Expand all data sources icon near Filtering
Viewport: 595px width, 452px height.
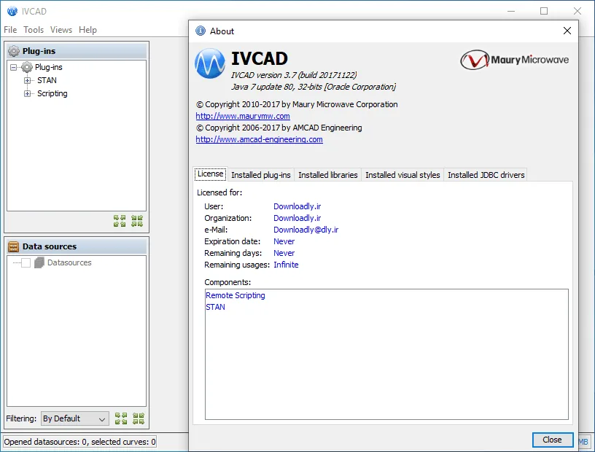click(121, 418)
